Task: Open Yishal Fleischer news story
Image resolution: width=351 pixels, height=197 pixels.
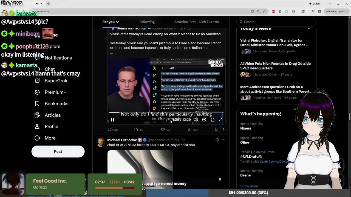Action: click(276, 46)
